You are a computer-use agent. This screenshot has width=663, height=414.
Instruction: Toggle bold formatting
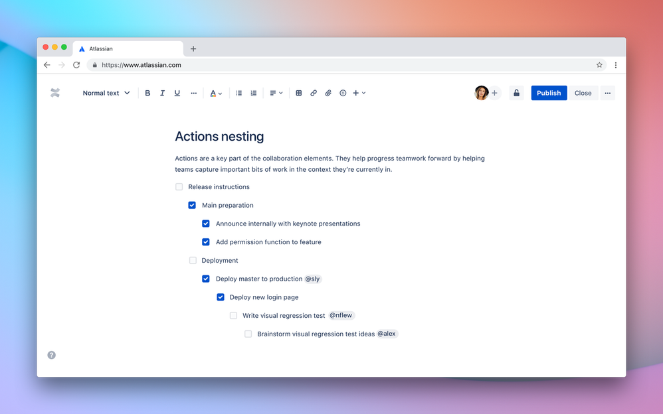147,93
